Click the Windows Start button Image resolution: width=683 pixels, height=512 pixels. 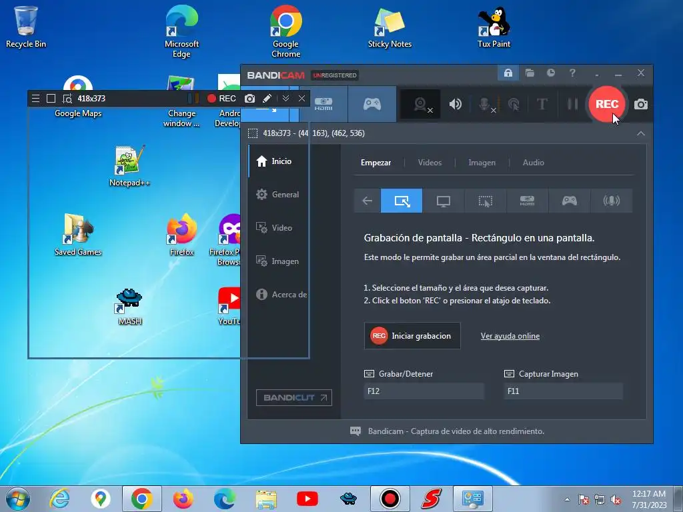(x=18, y=499)
